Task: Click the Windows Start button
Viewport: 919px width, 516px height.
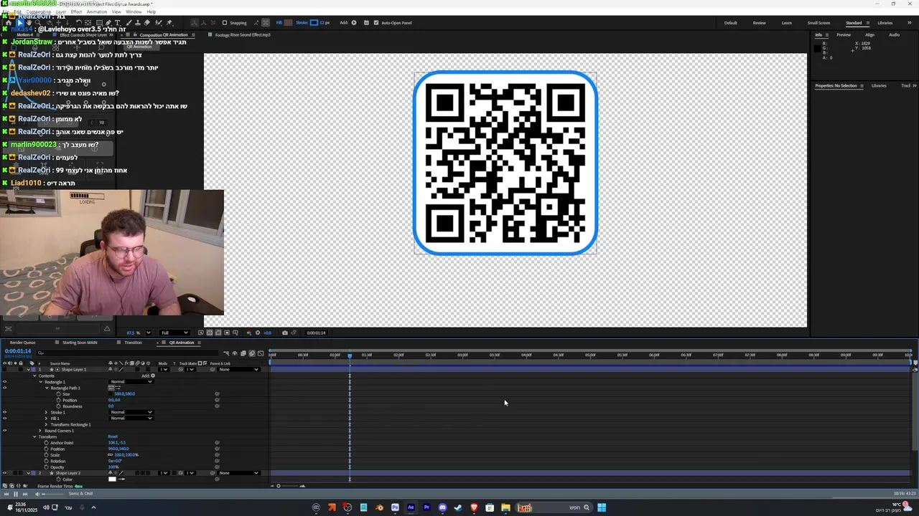Action: [602, 507]
